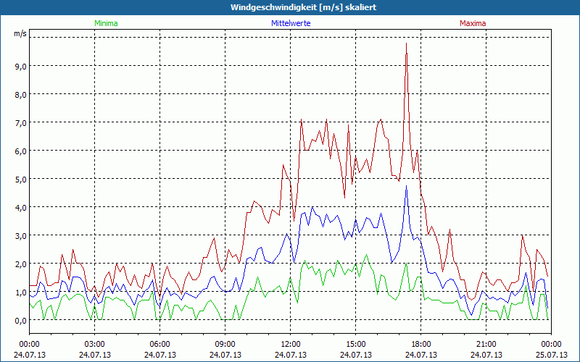Pick the 21:00 time axis label
Image resolution: width=580 pixels, height=362 pixels.
point(486,344)
